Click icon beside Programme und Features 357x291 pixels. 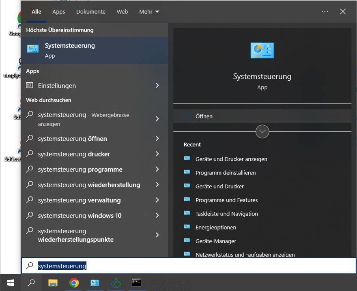(187, 199)
